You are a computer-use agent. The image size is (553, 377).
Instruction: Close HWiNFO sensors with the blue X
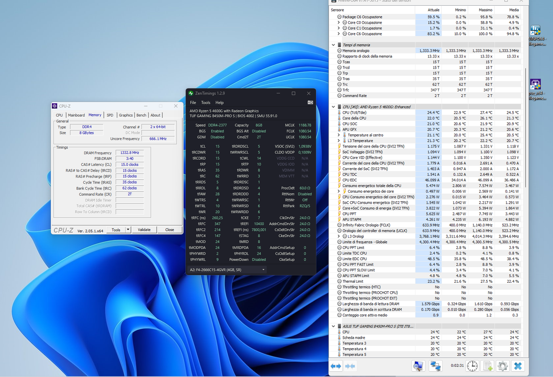[x=518, y=366]
